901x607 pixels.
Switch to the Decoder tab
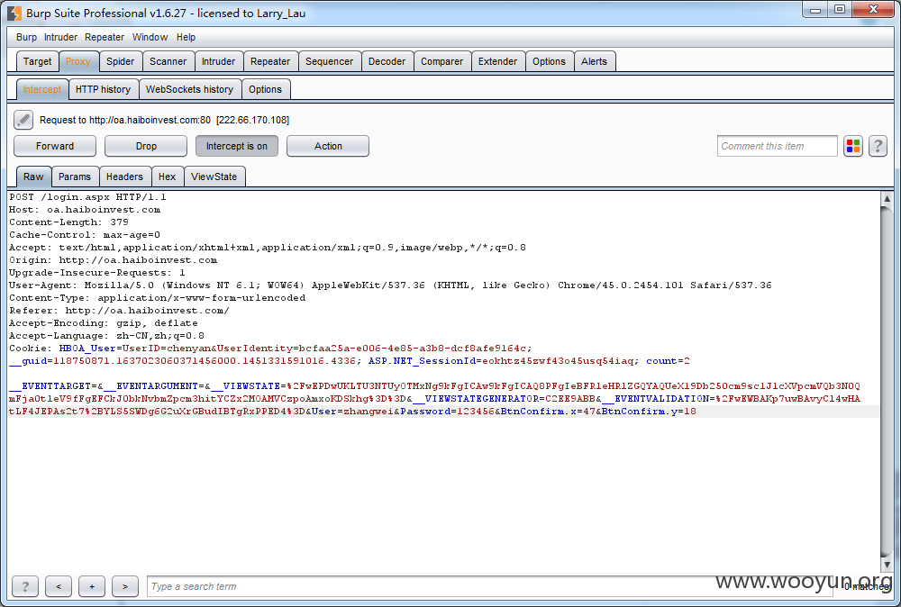387,61
